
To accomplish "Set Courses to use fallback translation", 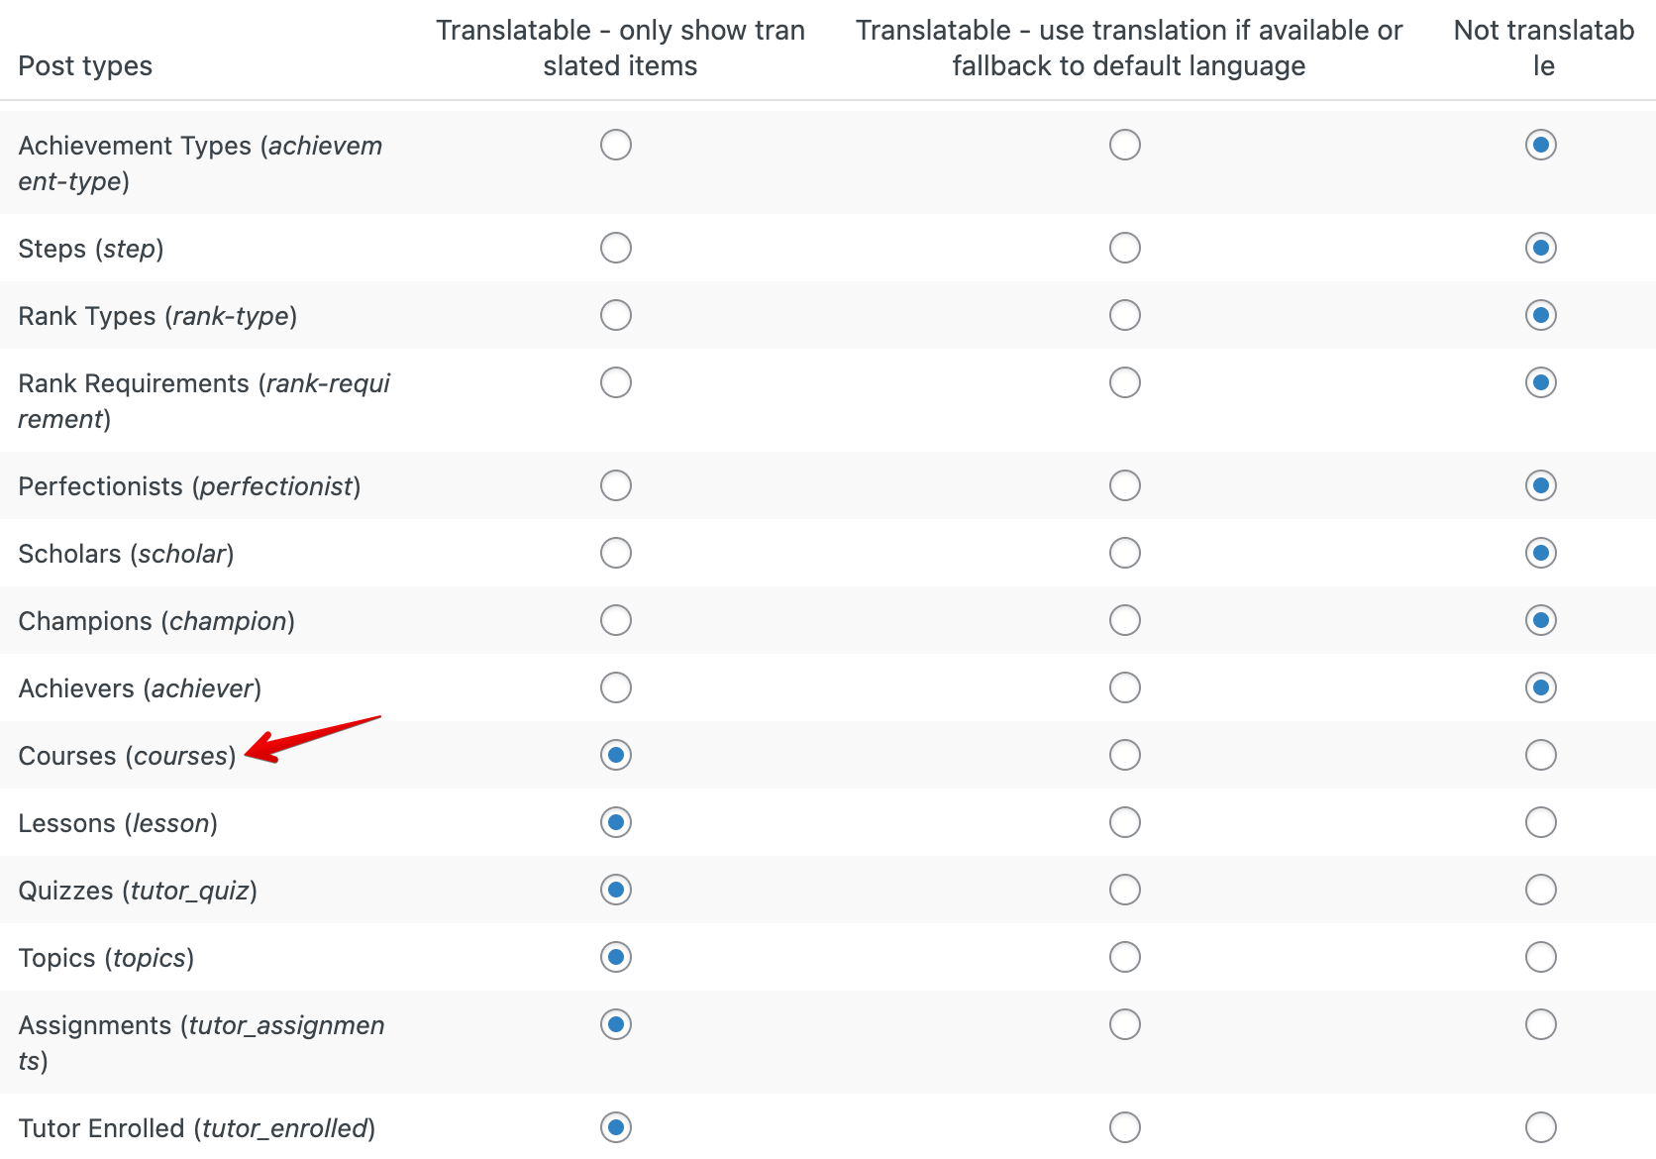I will point(1125,755).
